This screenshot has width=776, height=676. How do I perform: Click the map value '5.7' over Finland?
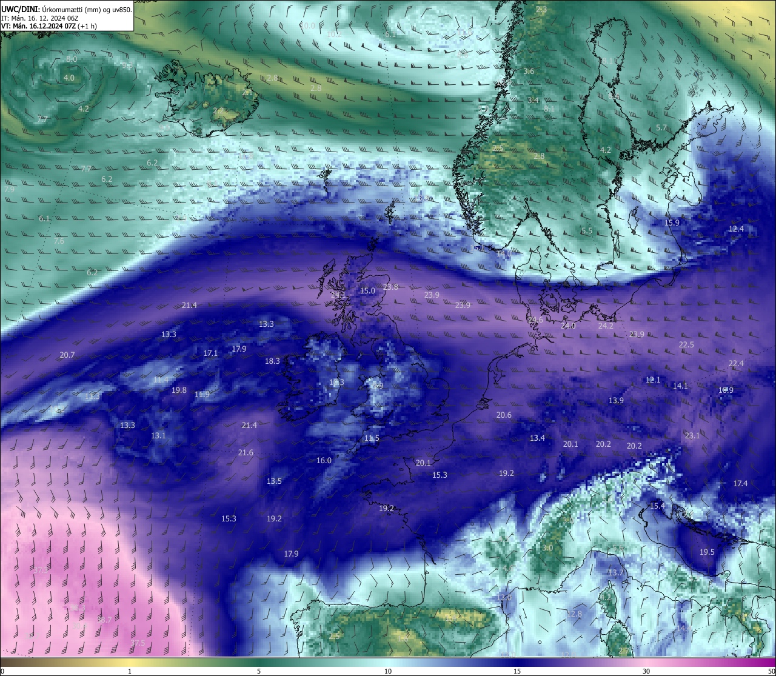pyautogui.click(x=661, y=128)
